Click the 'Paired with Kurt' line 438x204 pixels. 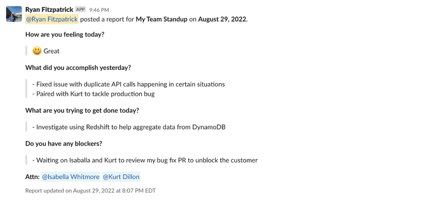pos(94,94)
